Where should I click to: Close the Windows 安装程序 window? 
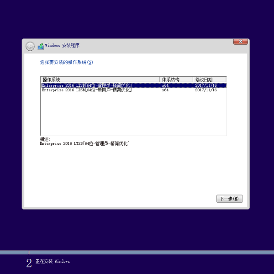coord(241,42)
